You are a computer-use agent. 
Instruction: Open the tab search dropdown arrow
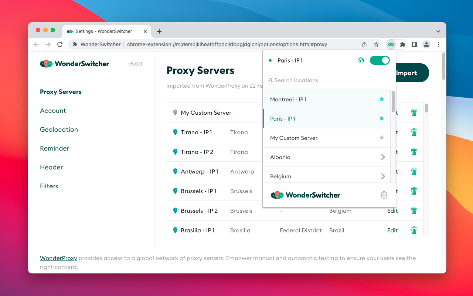pyautogui.click(x=438, y=31)
